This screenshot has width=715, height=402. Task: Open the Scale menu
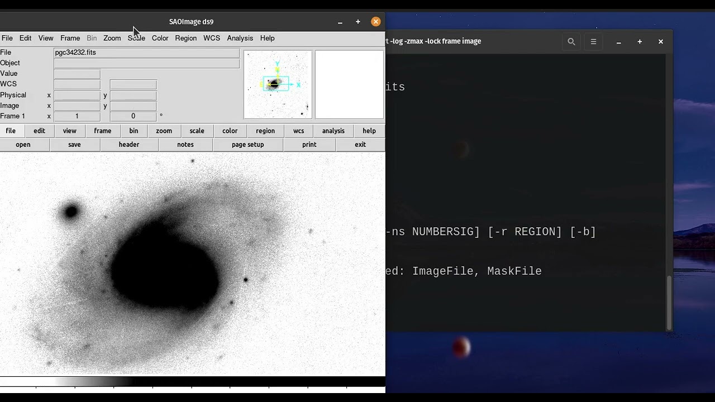point(136,38)
